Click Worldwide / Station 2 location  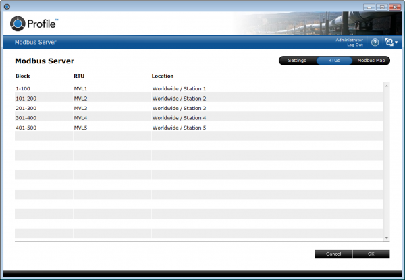pyautogui.click(x=179, y=99)
